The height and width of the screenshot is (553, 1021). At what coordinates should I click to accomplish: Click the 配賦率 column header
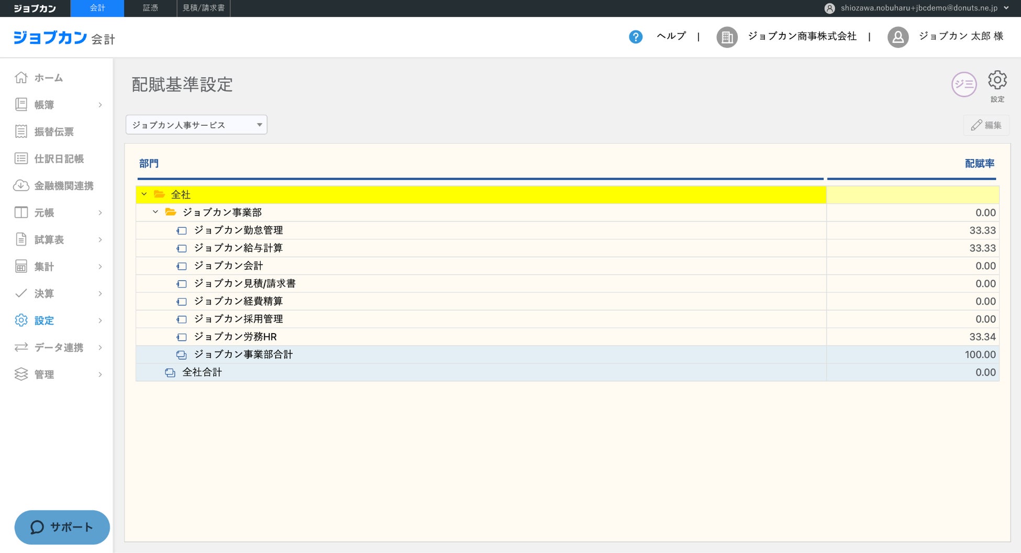[980, 163]
